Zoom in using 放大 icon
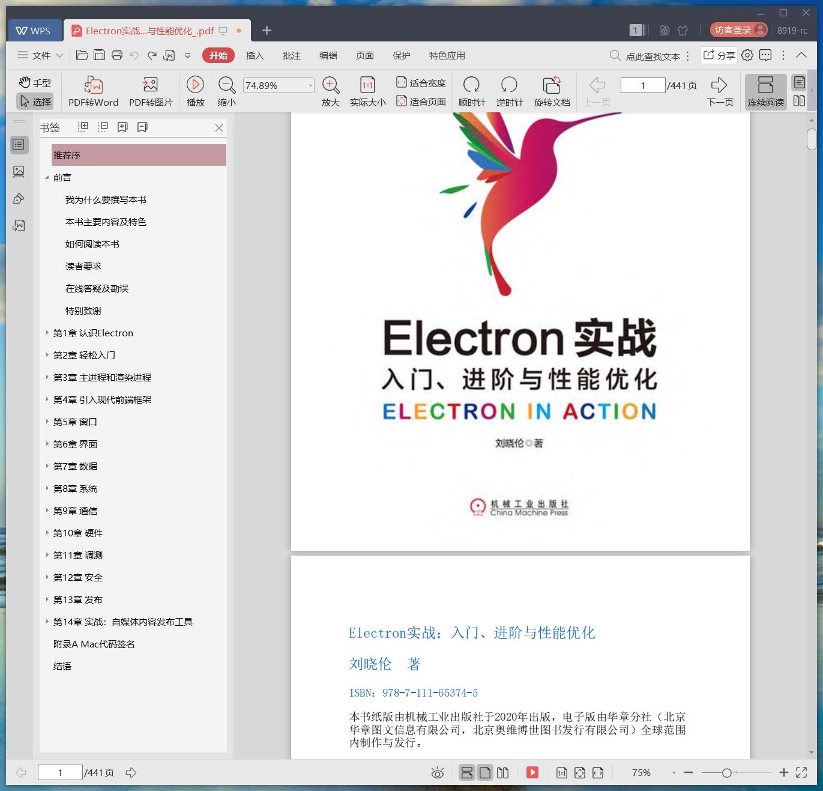 (x=331, y=92)
